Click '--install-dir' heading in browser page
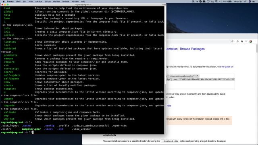258x145 pixels. coord(110,135)
